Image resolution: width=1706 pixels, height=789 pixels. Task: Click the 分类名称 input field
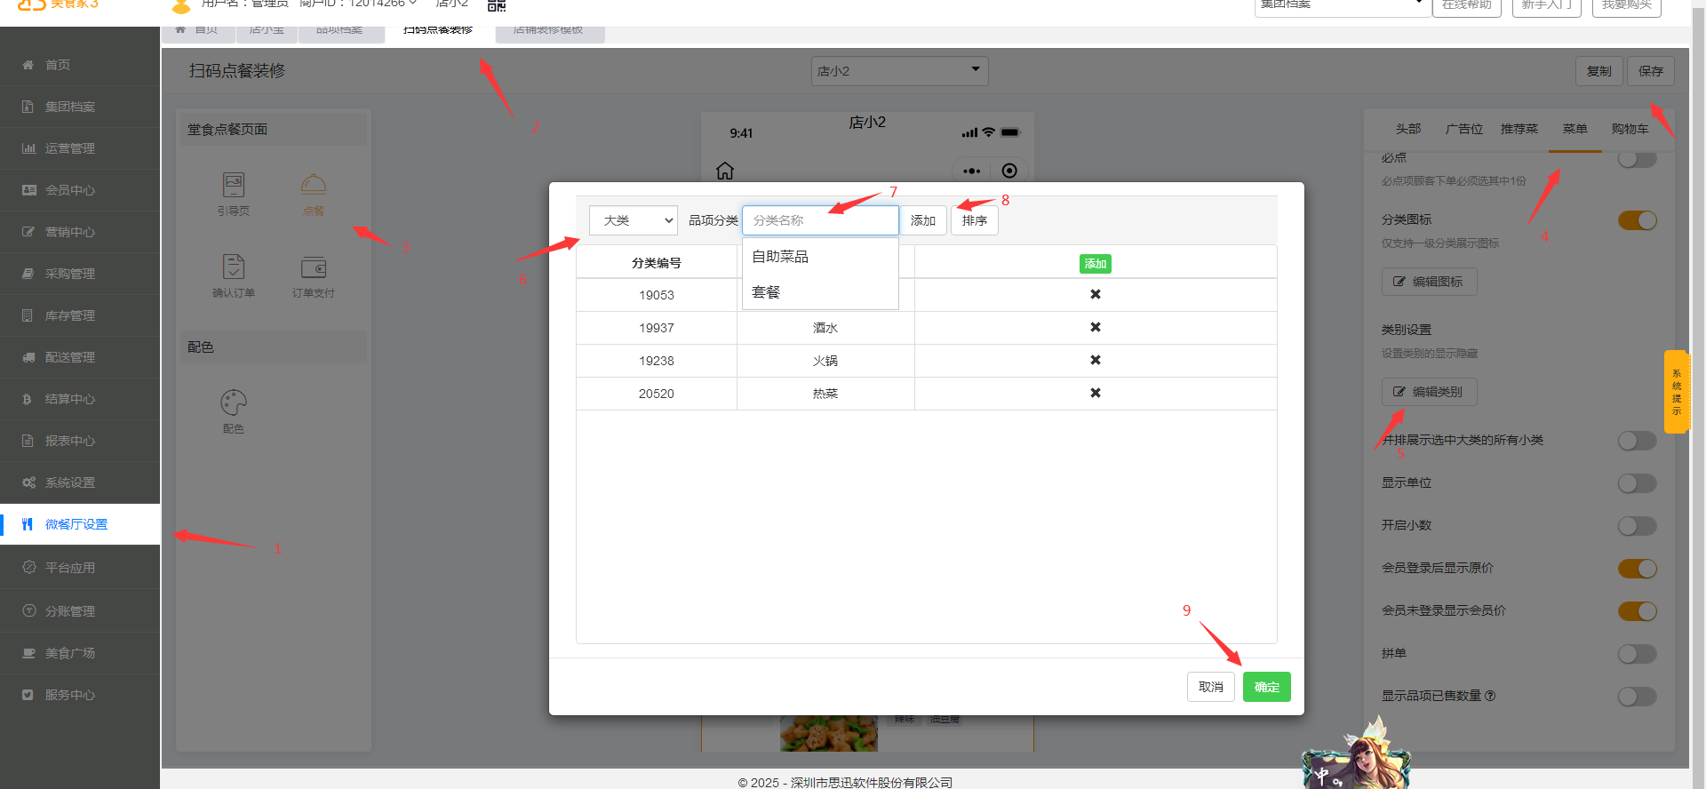[x=820, y=220]
